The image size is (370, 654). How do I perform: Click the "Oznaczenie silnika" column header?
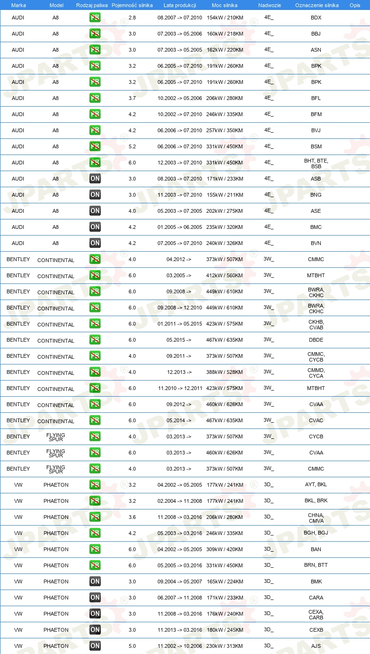tap(317, 5)
